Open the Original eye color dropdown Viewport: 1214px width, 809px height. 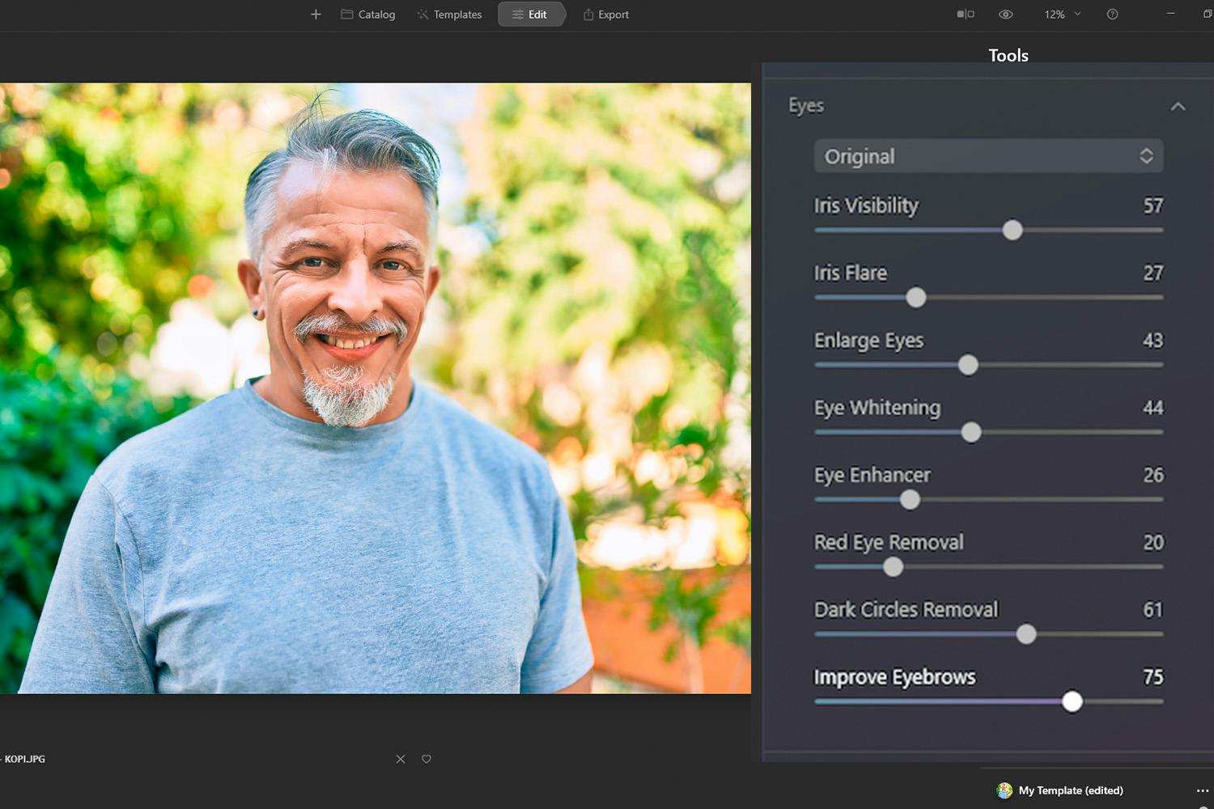(987, 156)
